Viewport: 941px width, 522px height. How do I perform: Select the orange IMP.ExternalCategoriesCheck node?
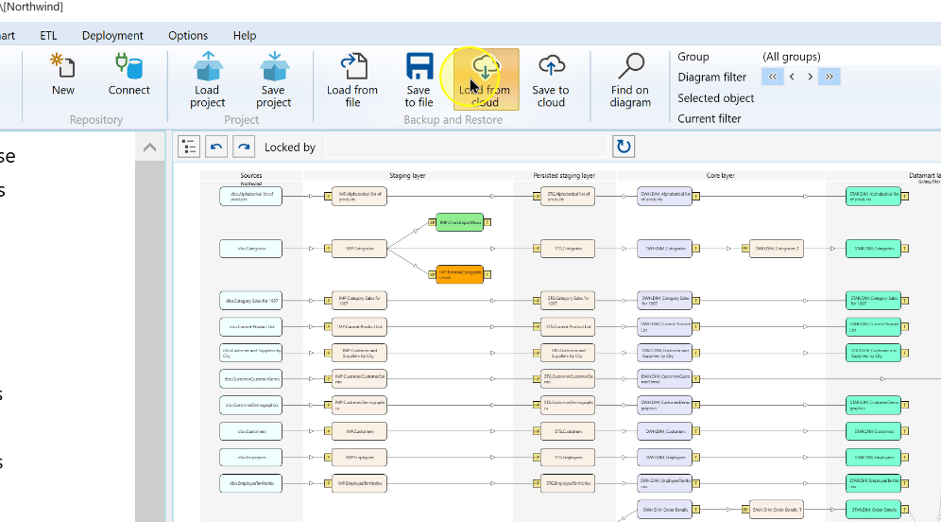click(460, 274)
